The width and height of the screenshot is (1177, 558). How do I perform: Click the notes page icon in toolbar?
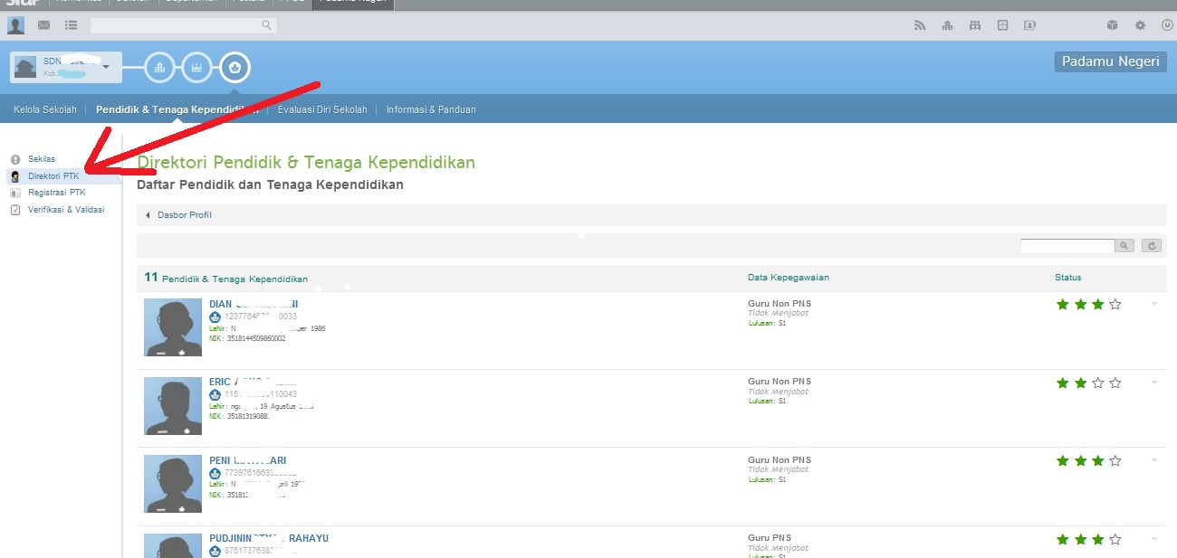click(x=1002, y=25)
